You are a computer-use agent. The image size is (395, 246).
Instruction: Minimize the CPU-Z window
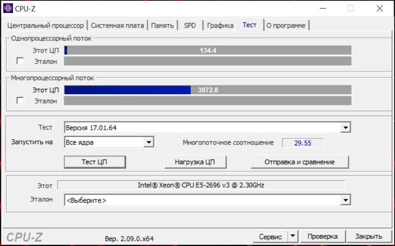(x=323, y=8)
